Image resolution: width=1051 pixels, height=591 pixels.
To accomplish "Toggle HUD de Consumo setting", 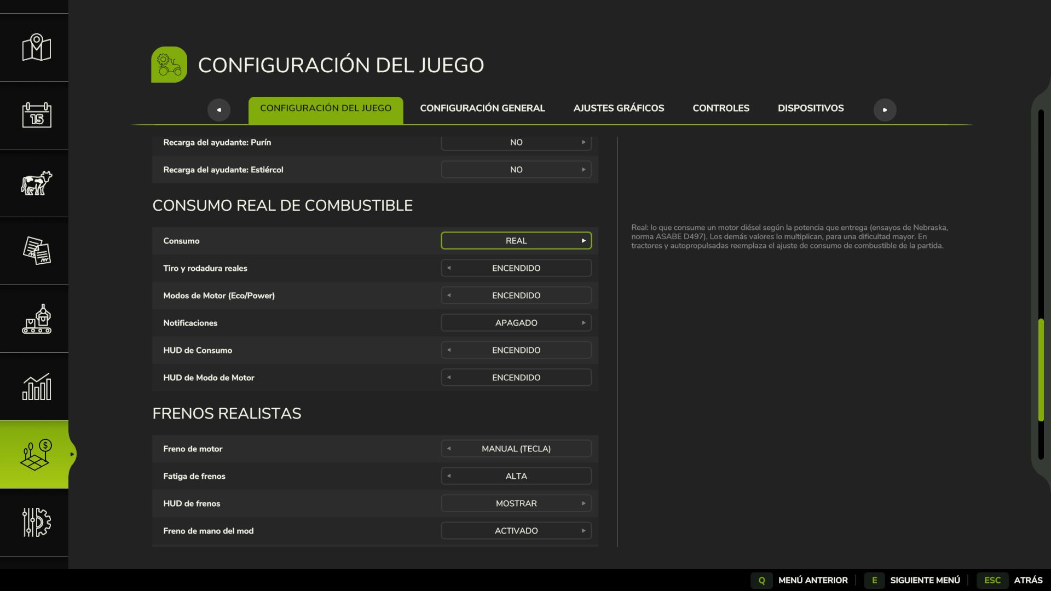I will (516, 350).
